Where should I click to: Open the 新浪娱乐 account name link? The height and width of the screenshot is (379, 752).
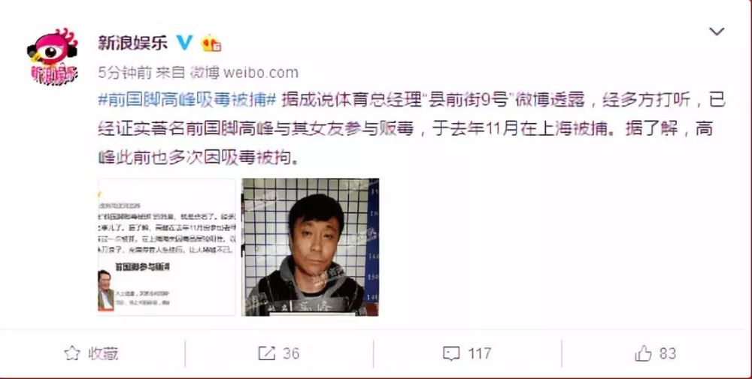[133, 43]
